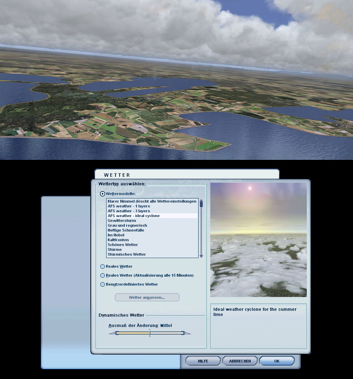Enable Benutzerdefiniertes Wetter option
The width and height of the screenshot is (353, 379).
pos(102,284)
